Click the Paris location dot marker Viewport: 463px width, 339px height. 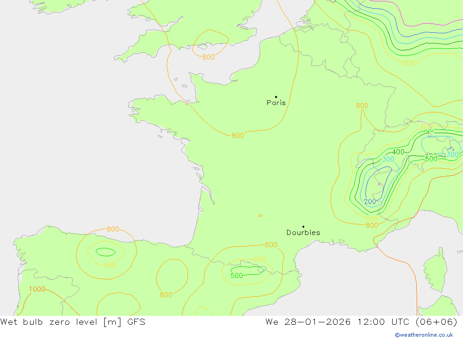tap(276, 97)
